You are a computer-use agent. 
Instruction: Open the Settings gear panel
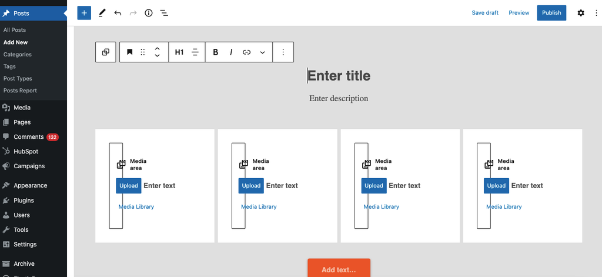[581, 13]
